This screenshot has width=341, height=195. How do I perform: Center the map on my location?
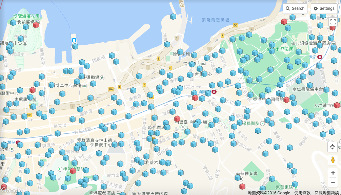(333, 147)
